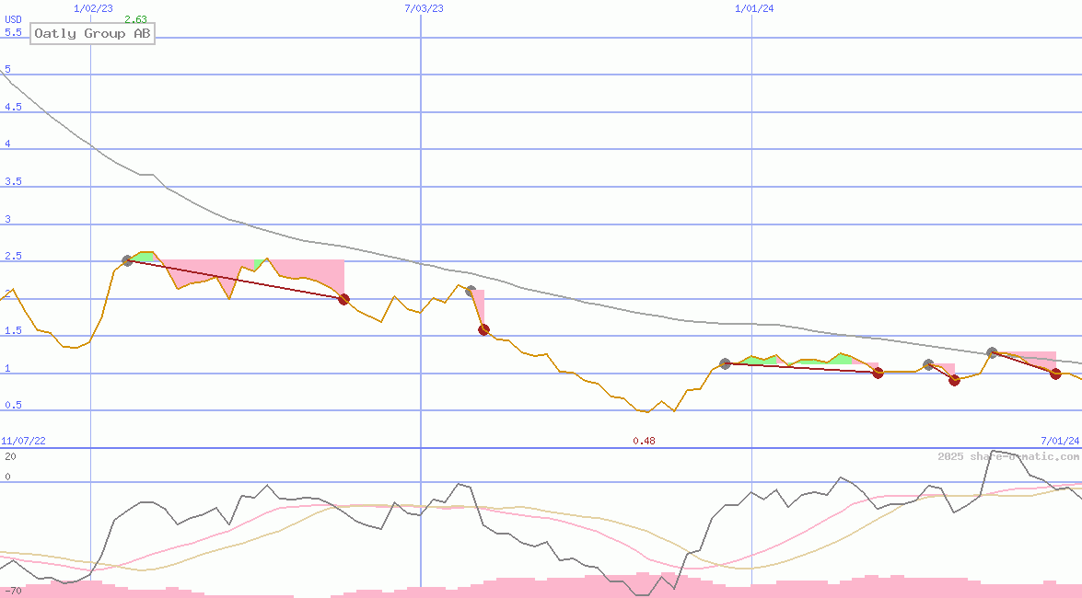Click the 7/01/24 end date label

[x=1059, y=441]
